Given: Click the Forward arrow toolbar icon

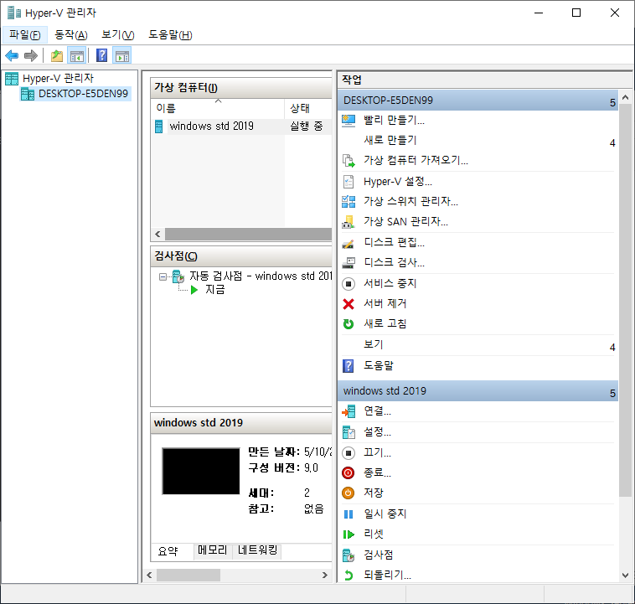Looking at the screenshot, I should pyautogui.click(x=31, y=55).
